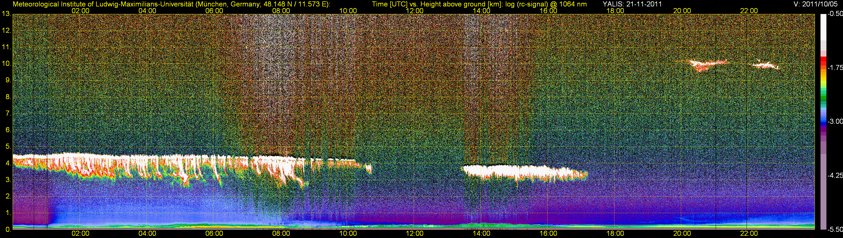Click the '18:00' label on the top time axis
Viewport: 843px width, 238px height.
615,11
